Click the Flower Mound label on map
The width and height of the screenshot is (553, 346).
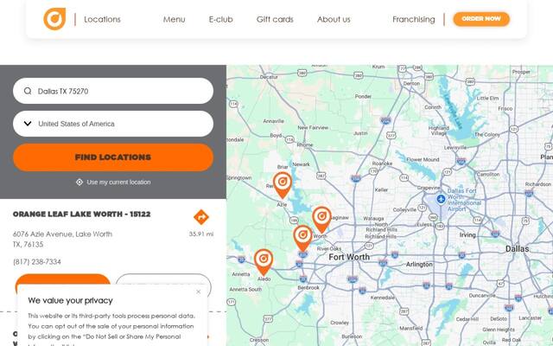(x=423, y=159)
